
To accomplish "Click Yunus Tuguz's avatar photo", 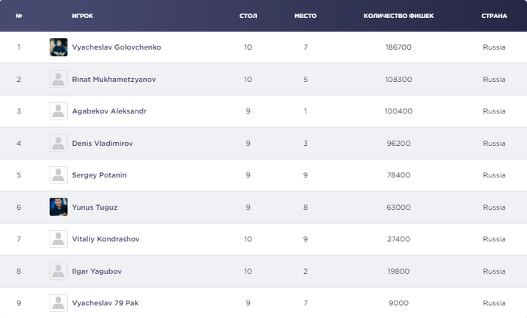I will click(59, 207).
